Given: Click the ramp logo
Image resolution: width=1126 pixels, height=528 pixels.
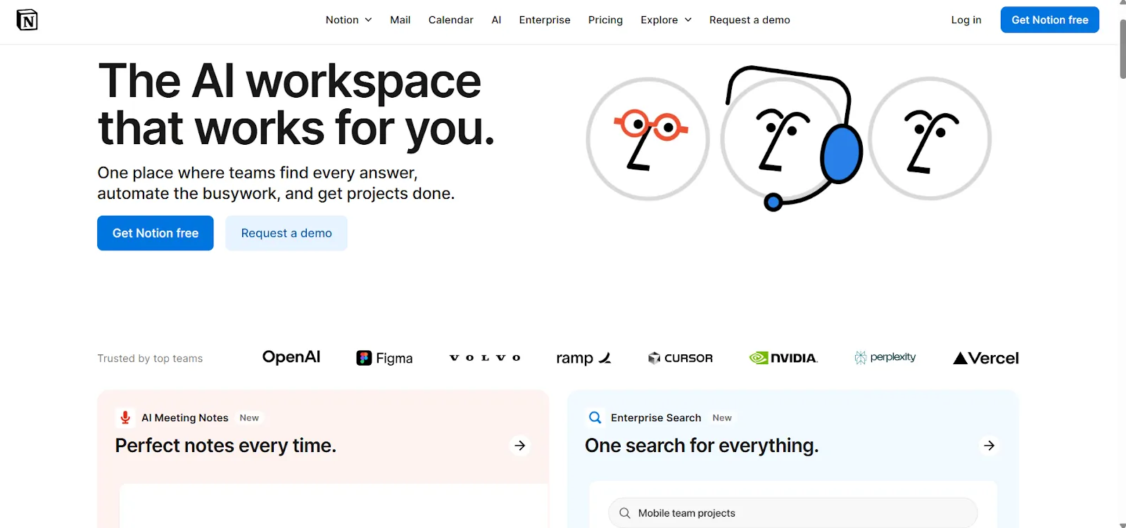Looking at the screenshot, I should (x=583, y=359).
